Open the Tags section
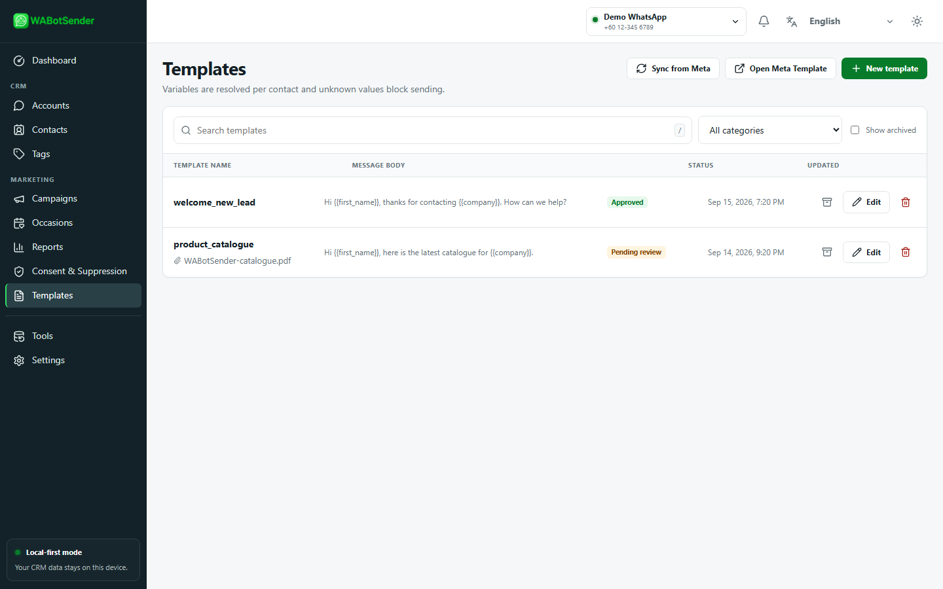 [x=73, y=154]
